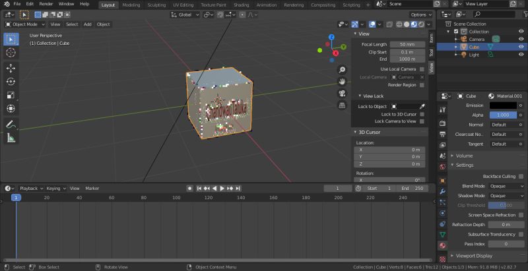The height and width of the screenshot is (271, 528).
Task: Enable Lock to 3D Cursor checkbox
Action: pyautogui.click(x=422, y=114)
